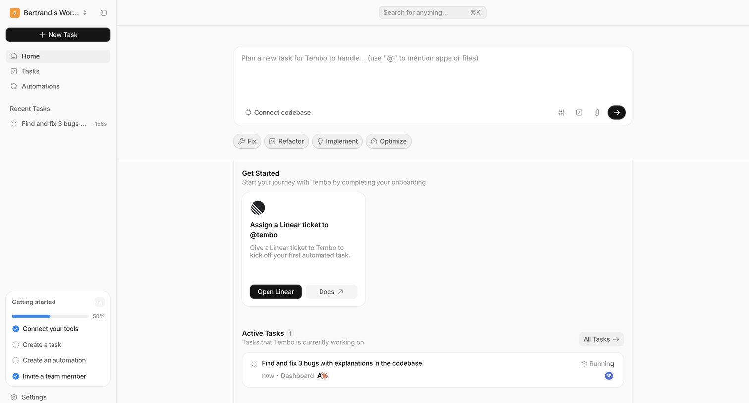Click 'Create an automation' checklist item
749x403 pixels.
pyautogui.click(x=54, y=360)
